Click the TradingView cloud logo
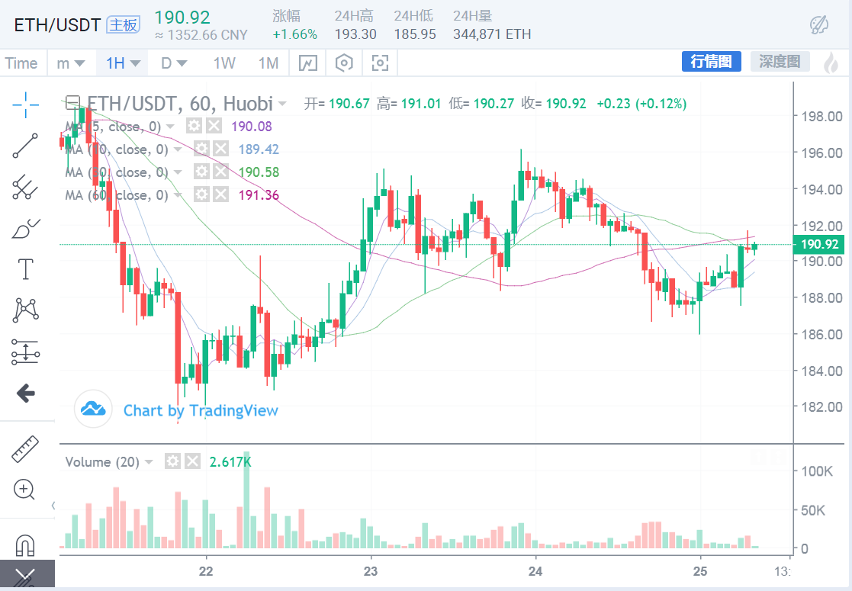 pos(93,409)
